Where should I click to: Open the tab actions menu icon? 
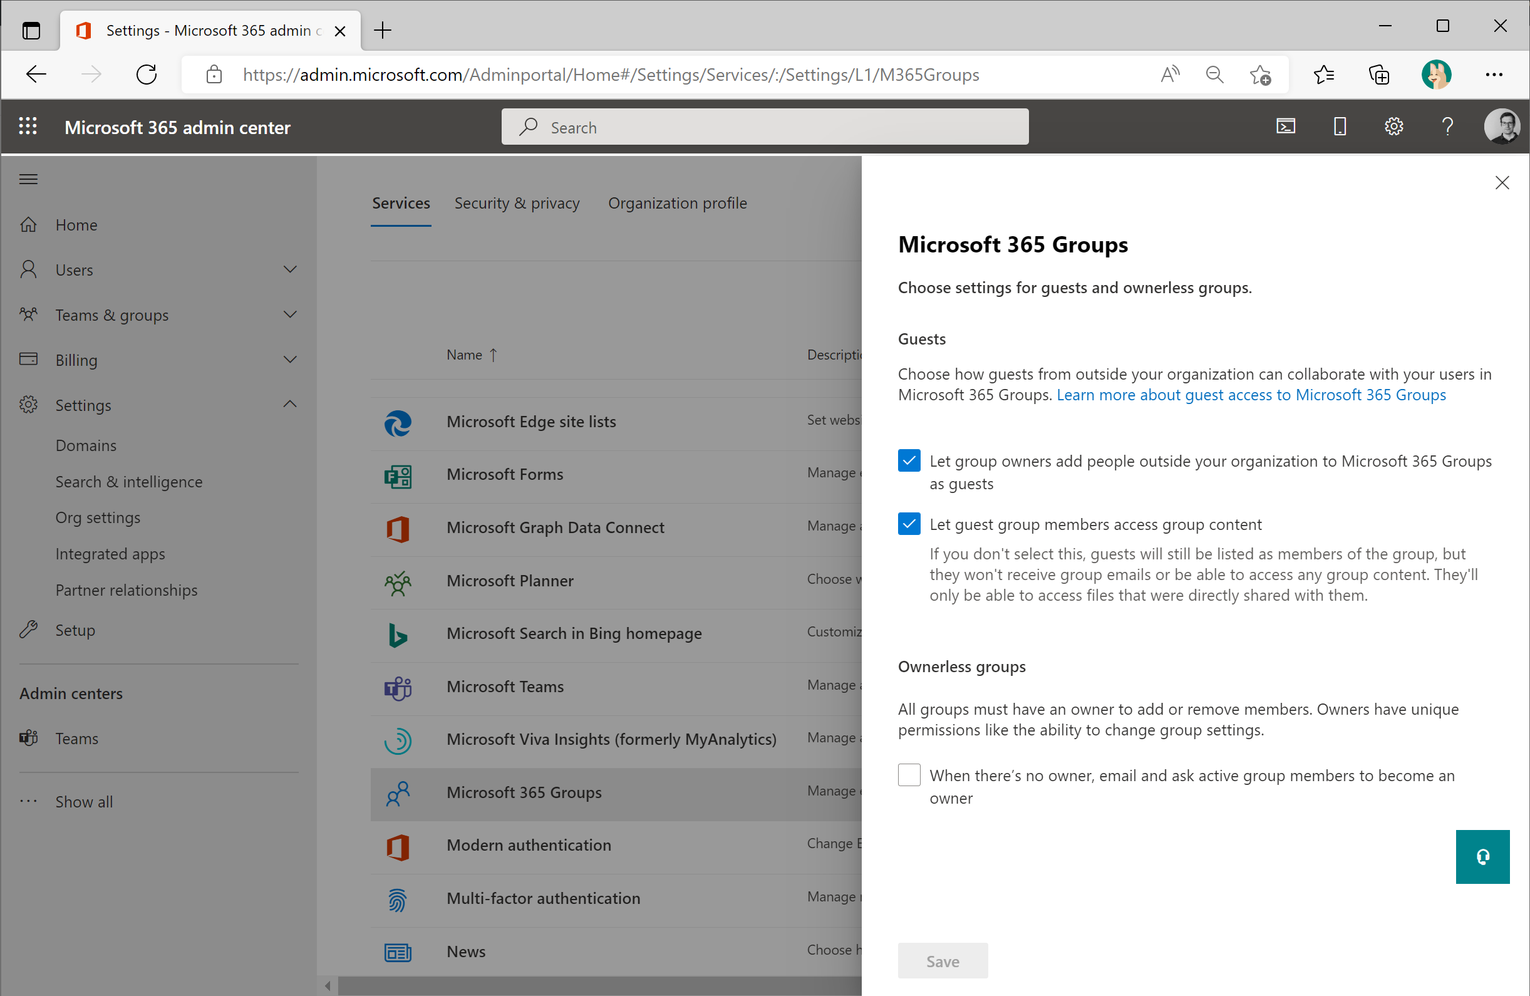coord(31,30)
